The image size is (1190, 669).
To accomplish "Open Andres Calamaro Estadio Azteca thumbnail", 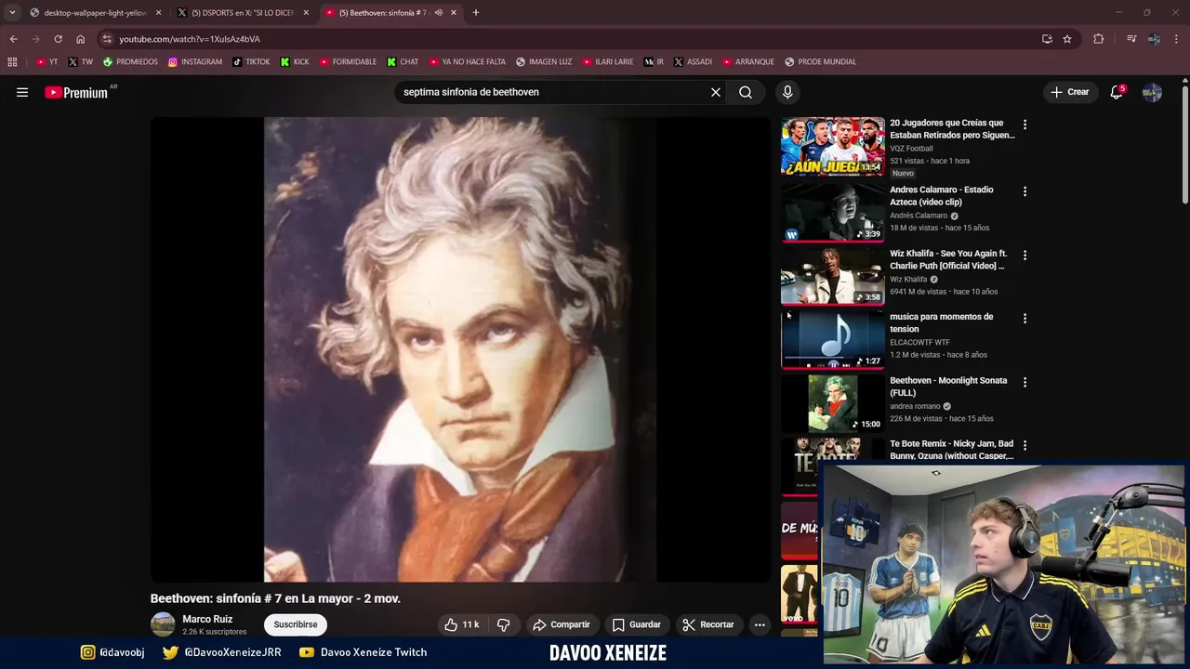I will click(833, 213).
